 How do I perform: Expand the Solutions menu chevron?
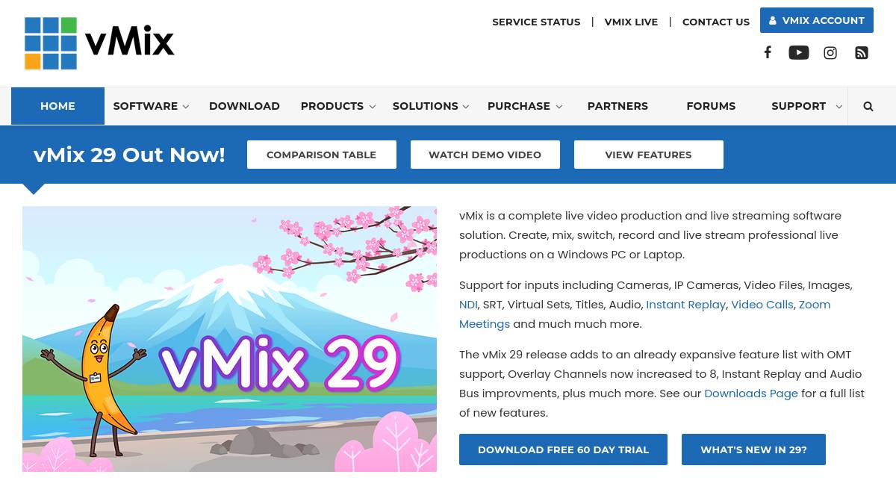(466, 107)
